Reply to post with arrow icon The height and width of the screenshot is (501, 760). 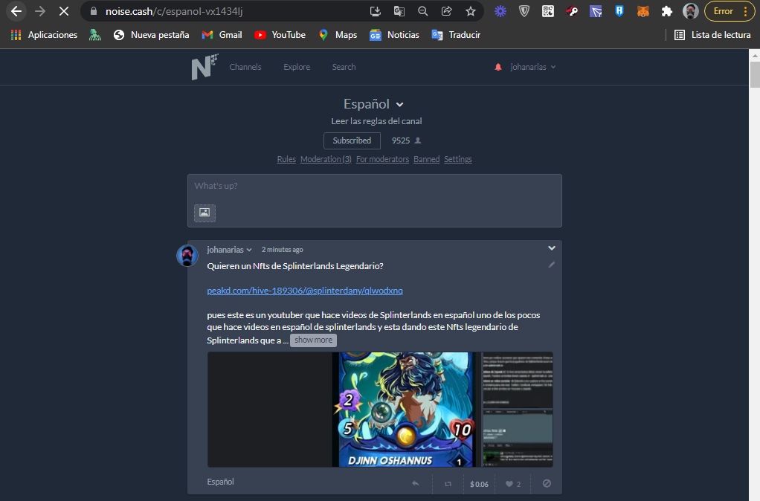416,484
